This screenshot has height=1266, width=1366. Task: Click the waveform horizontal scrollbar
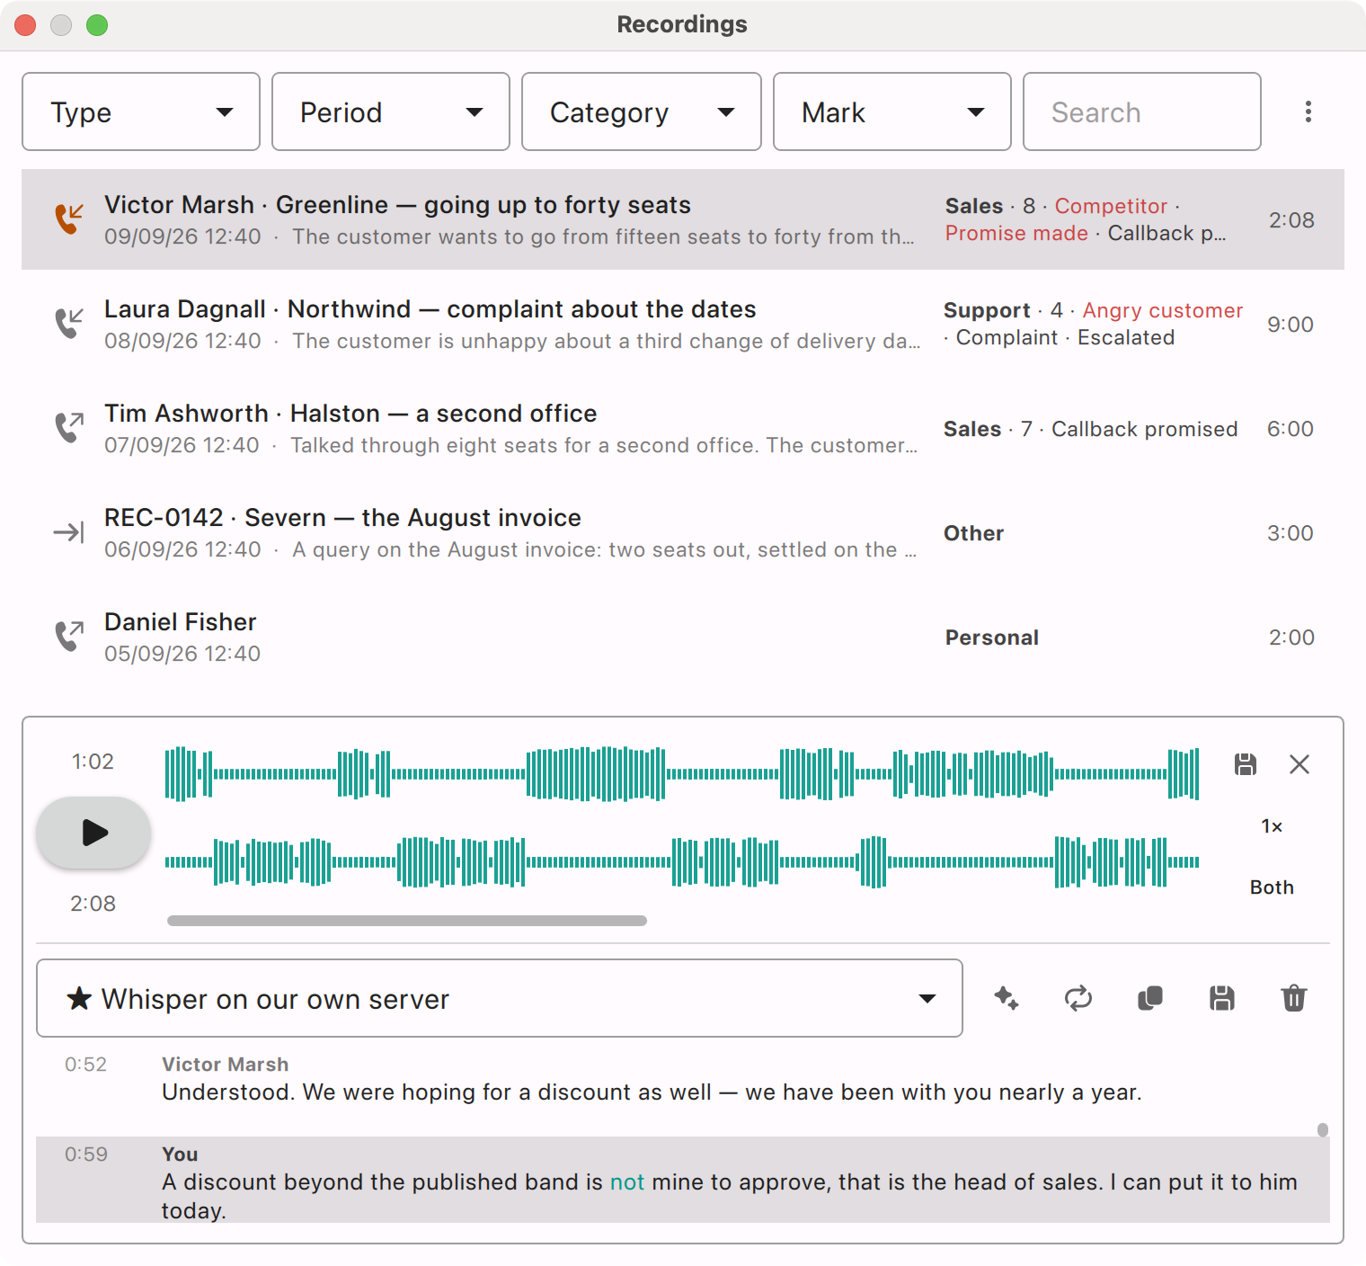pos(407,921)
